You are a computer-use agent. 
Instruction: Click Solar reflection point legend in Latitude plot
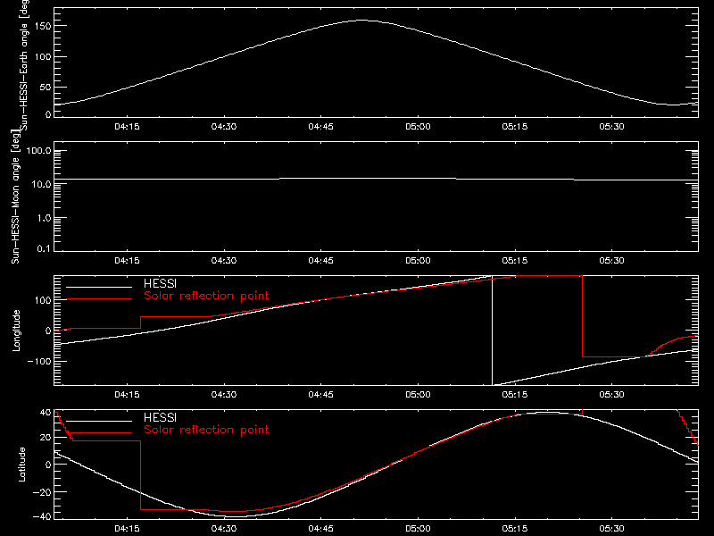pyautogui.click(x=206, y=430)
